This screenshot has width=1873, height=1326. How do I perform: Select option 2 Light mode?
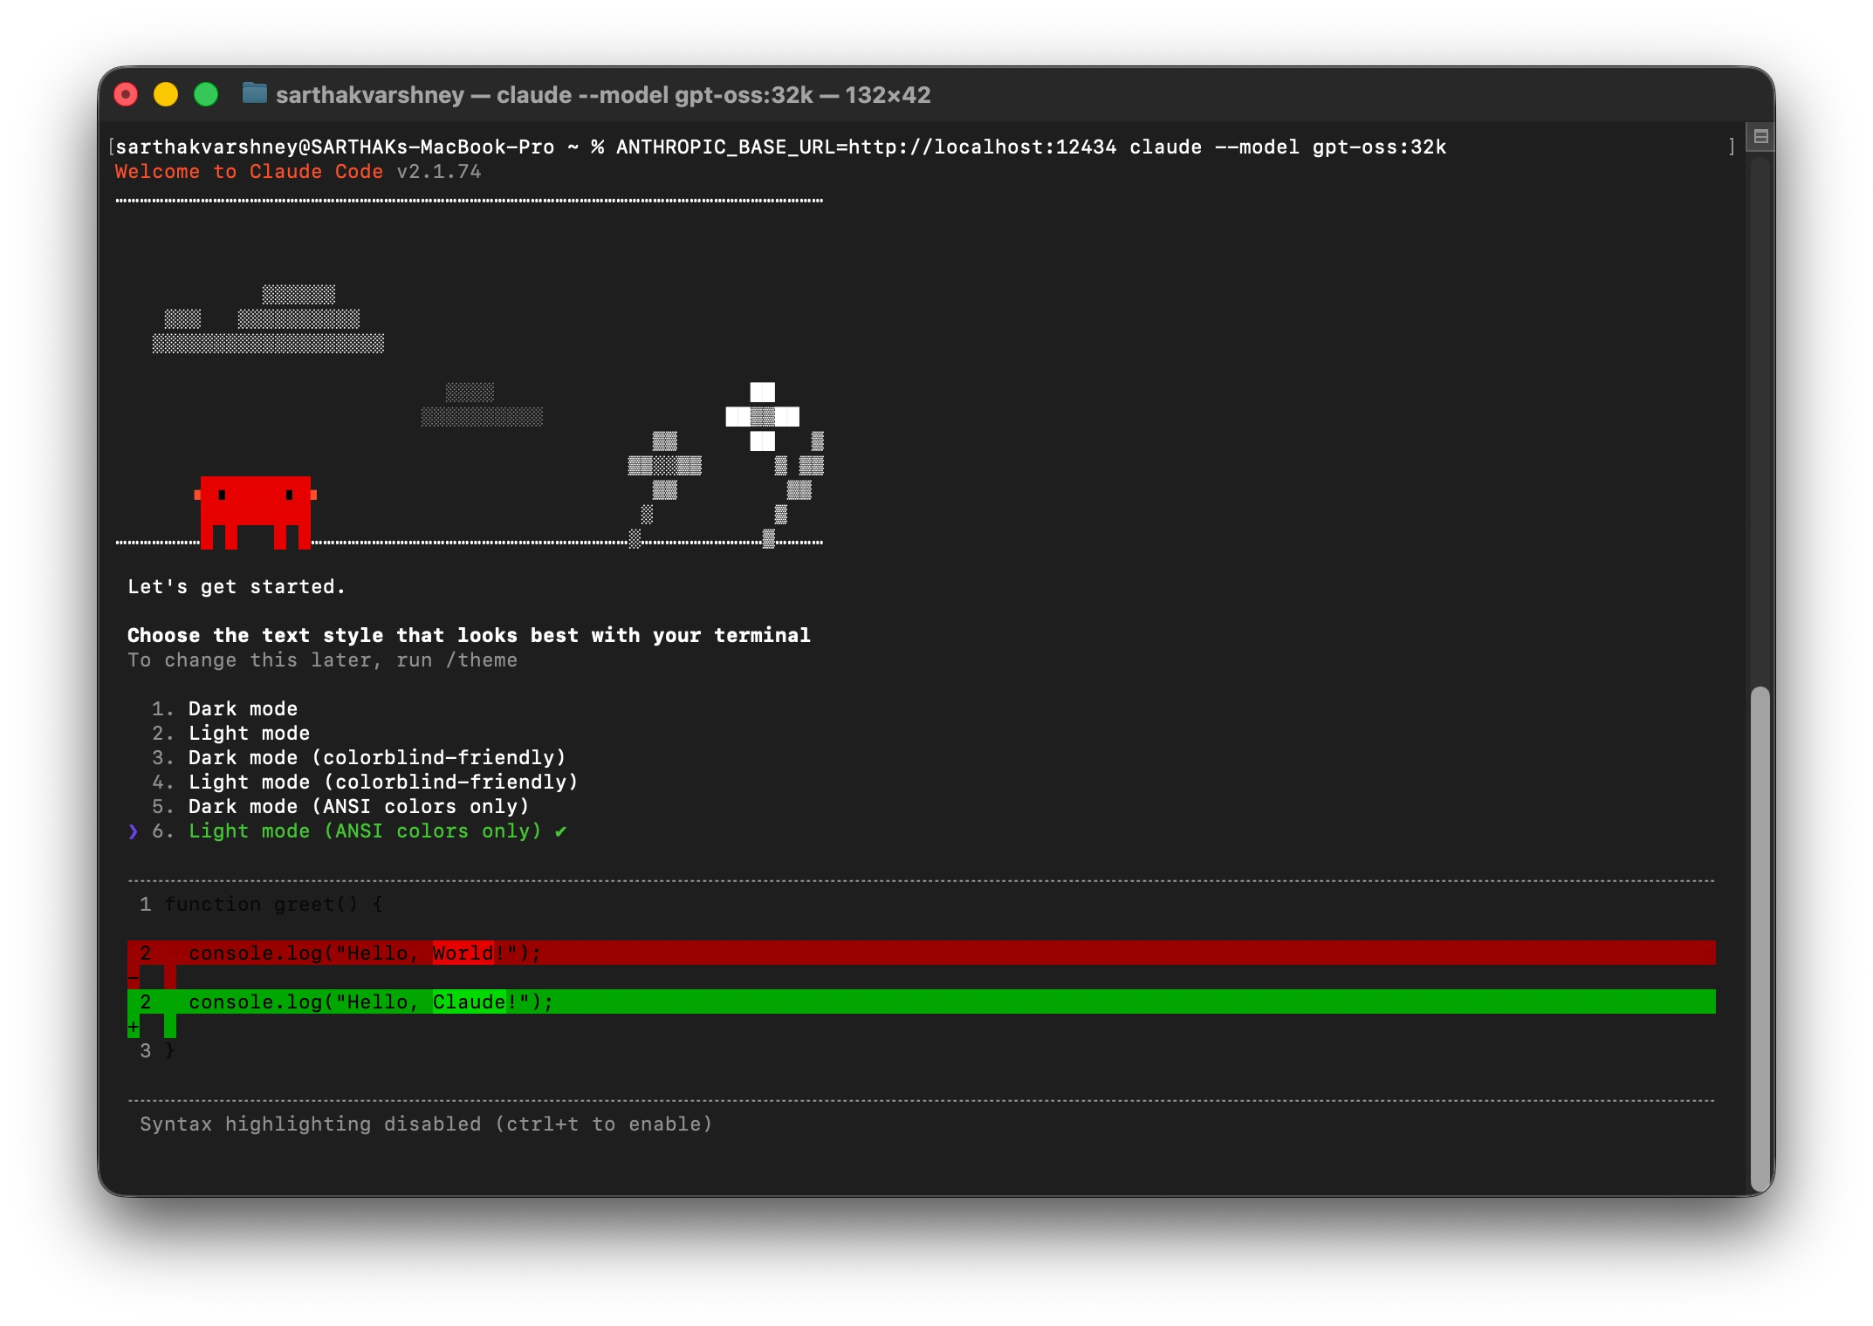tap(231, 734)
